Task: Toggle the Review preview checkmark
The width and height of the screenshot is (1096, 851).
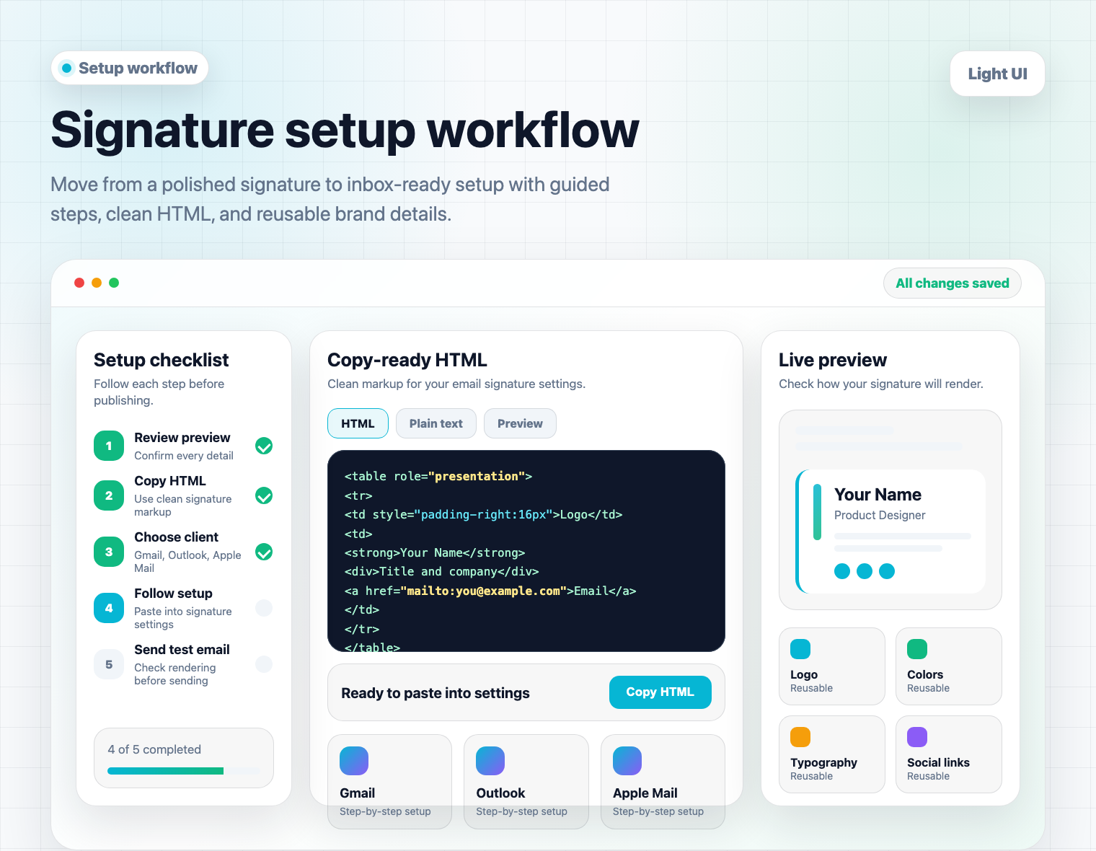Action: click(264, 446)
